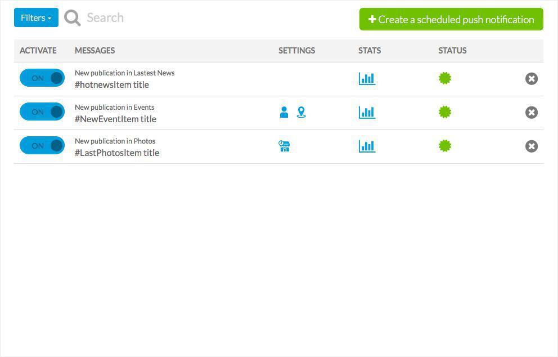Screen dimensions: 558x357
Task: Toggle off the Photos notification switch
Action: click(x=42, y=146)
